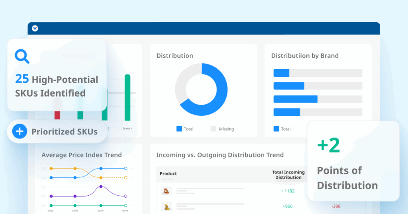The image size is (408, 214).
Task: Click the red product thumbnail in first row
Action: [166, 191]
